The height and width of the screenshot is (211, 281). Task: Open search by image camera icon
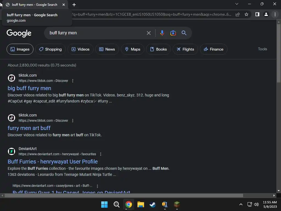coord(173,33)
